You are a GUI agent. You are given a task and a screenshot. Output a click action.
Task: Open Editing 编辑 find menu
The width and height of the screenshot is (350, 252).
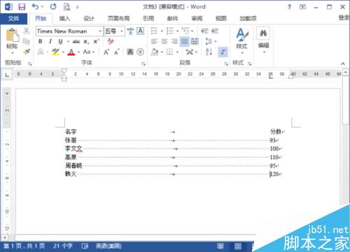(x=263, y=40)
